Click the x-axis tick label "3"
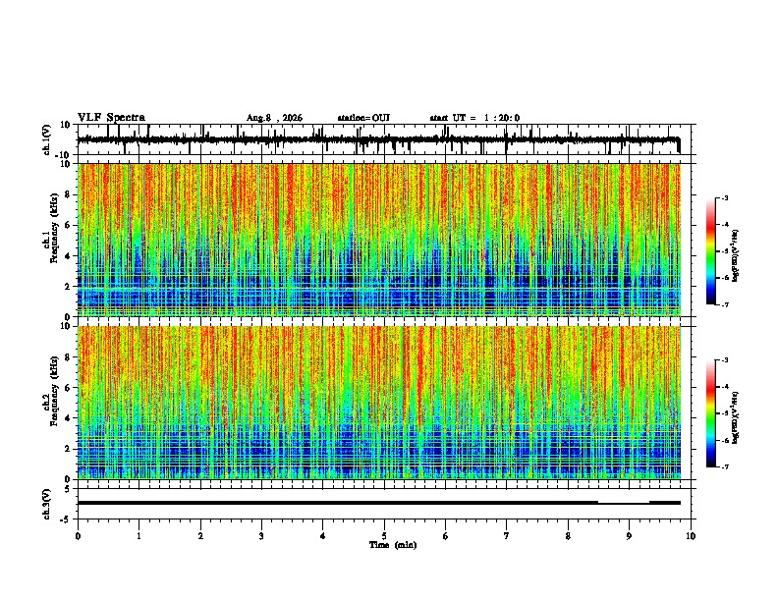Screen dimensions: 778x601 (261, 536)
